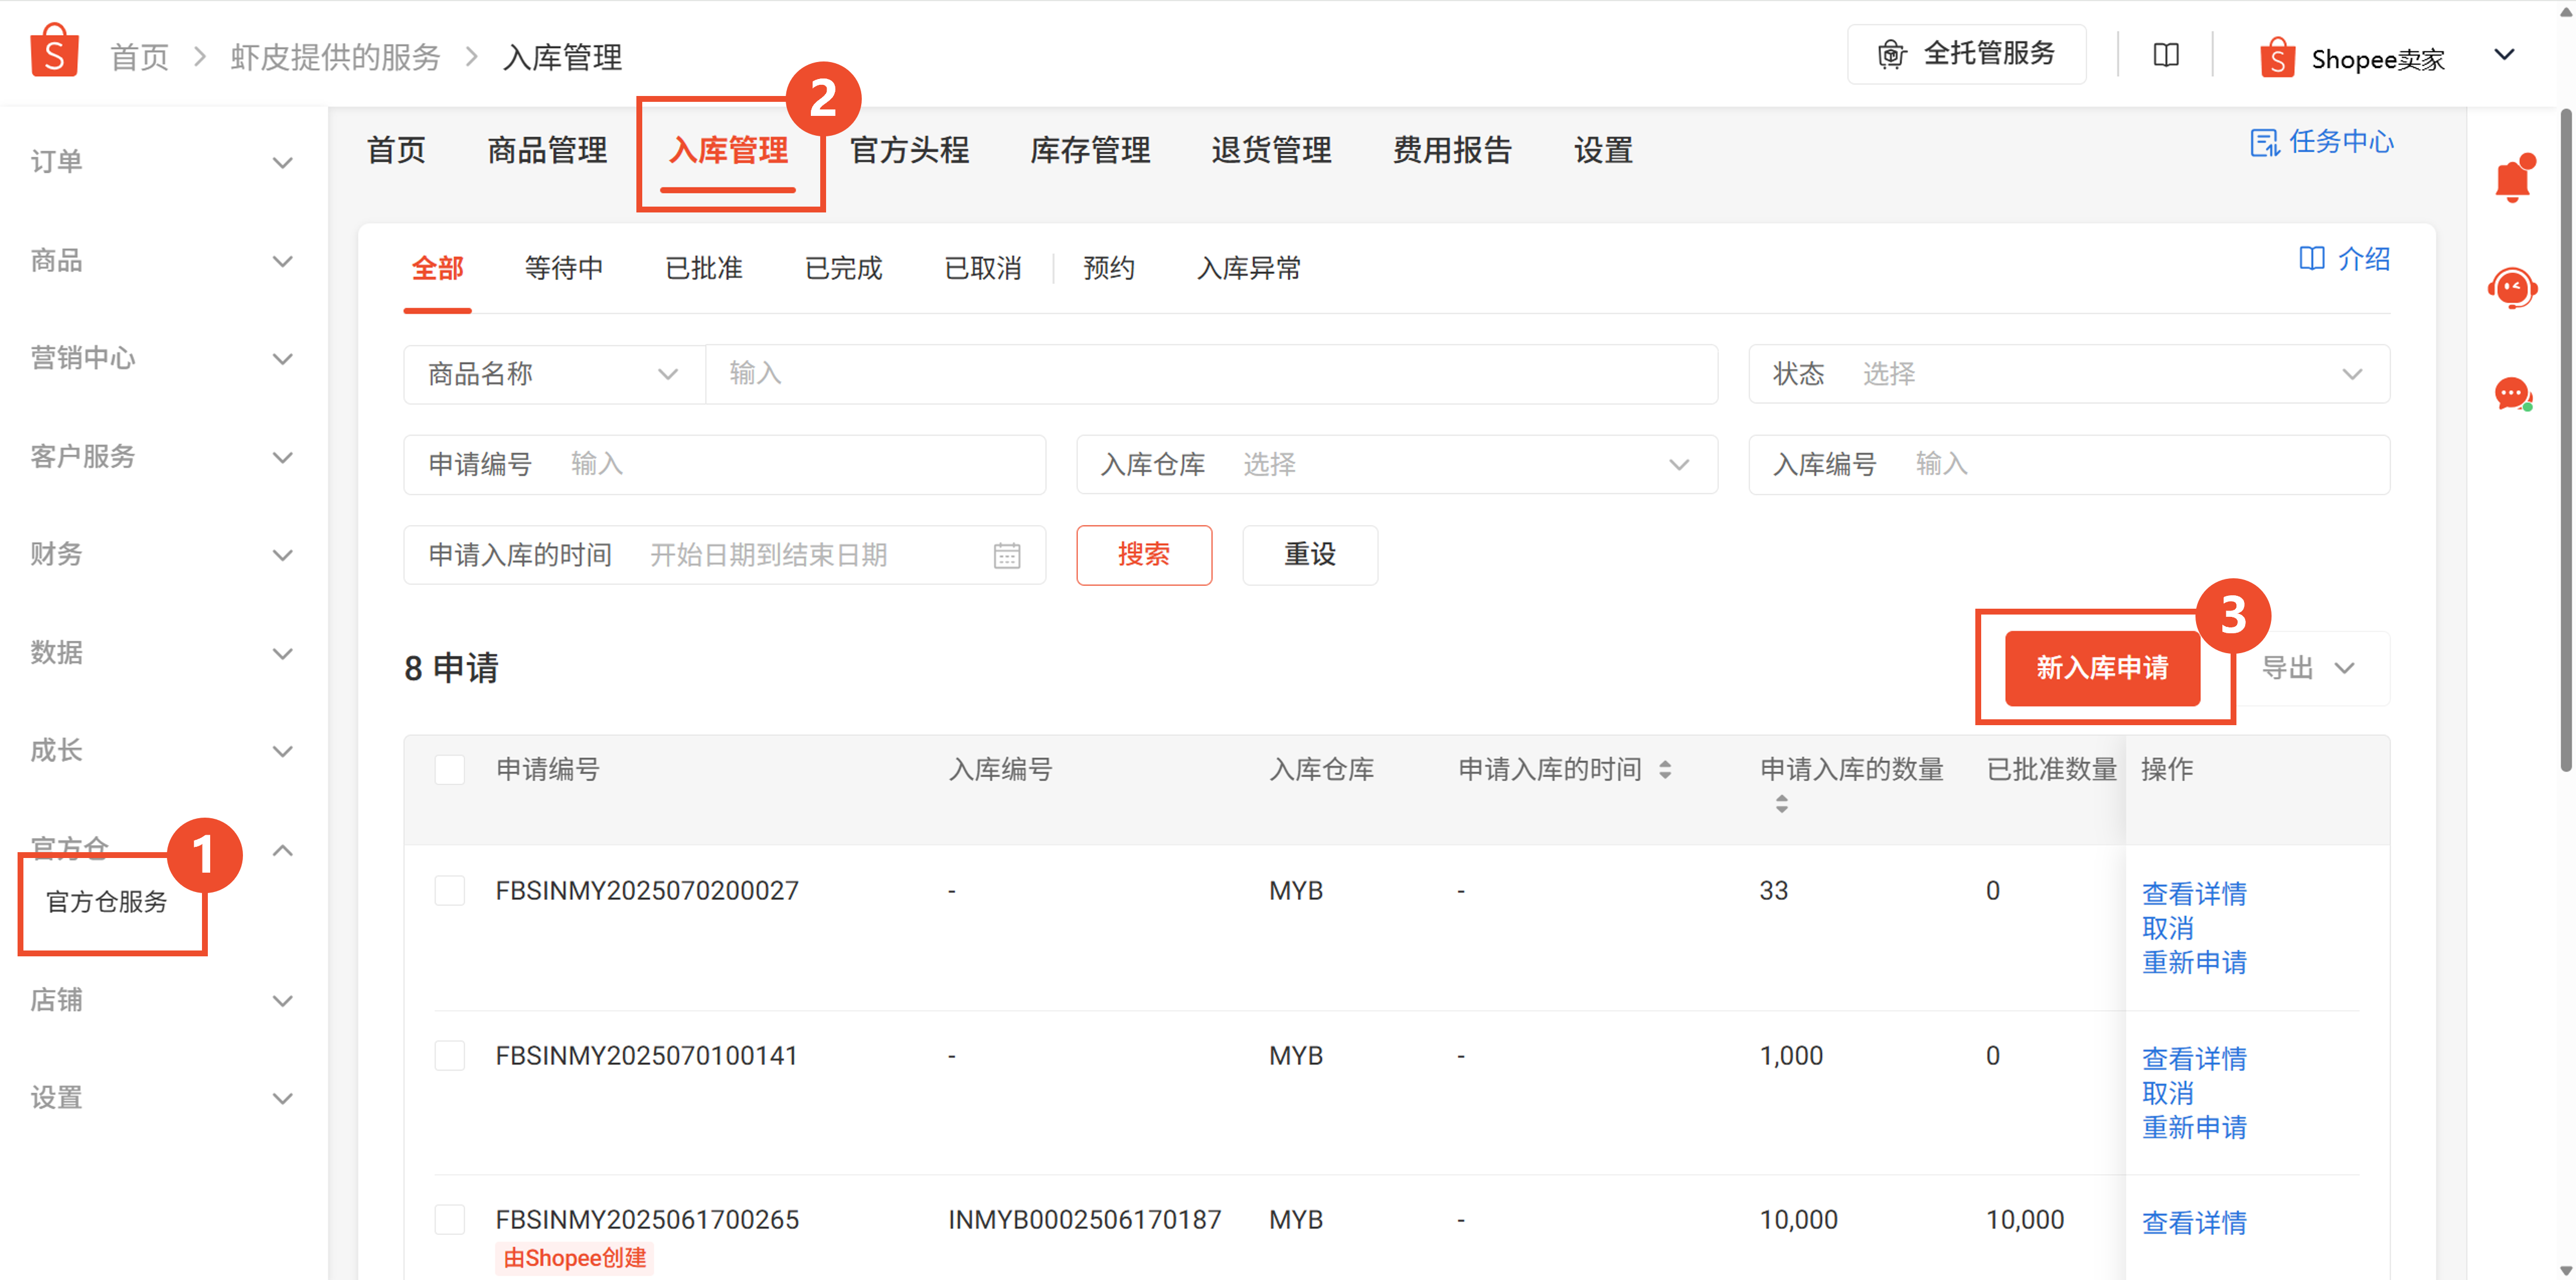Check the box for FBSINMY2025070200027
2576x1280 pixels.
tap(450, 890)
